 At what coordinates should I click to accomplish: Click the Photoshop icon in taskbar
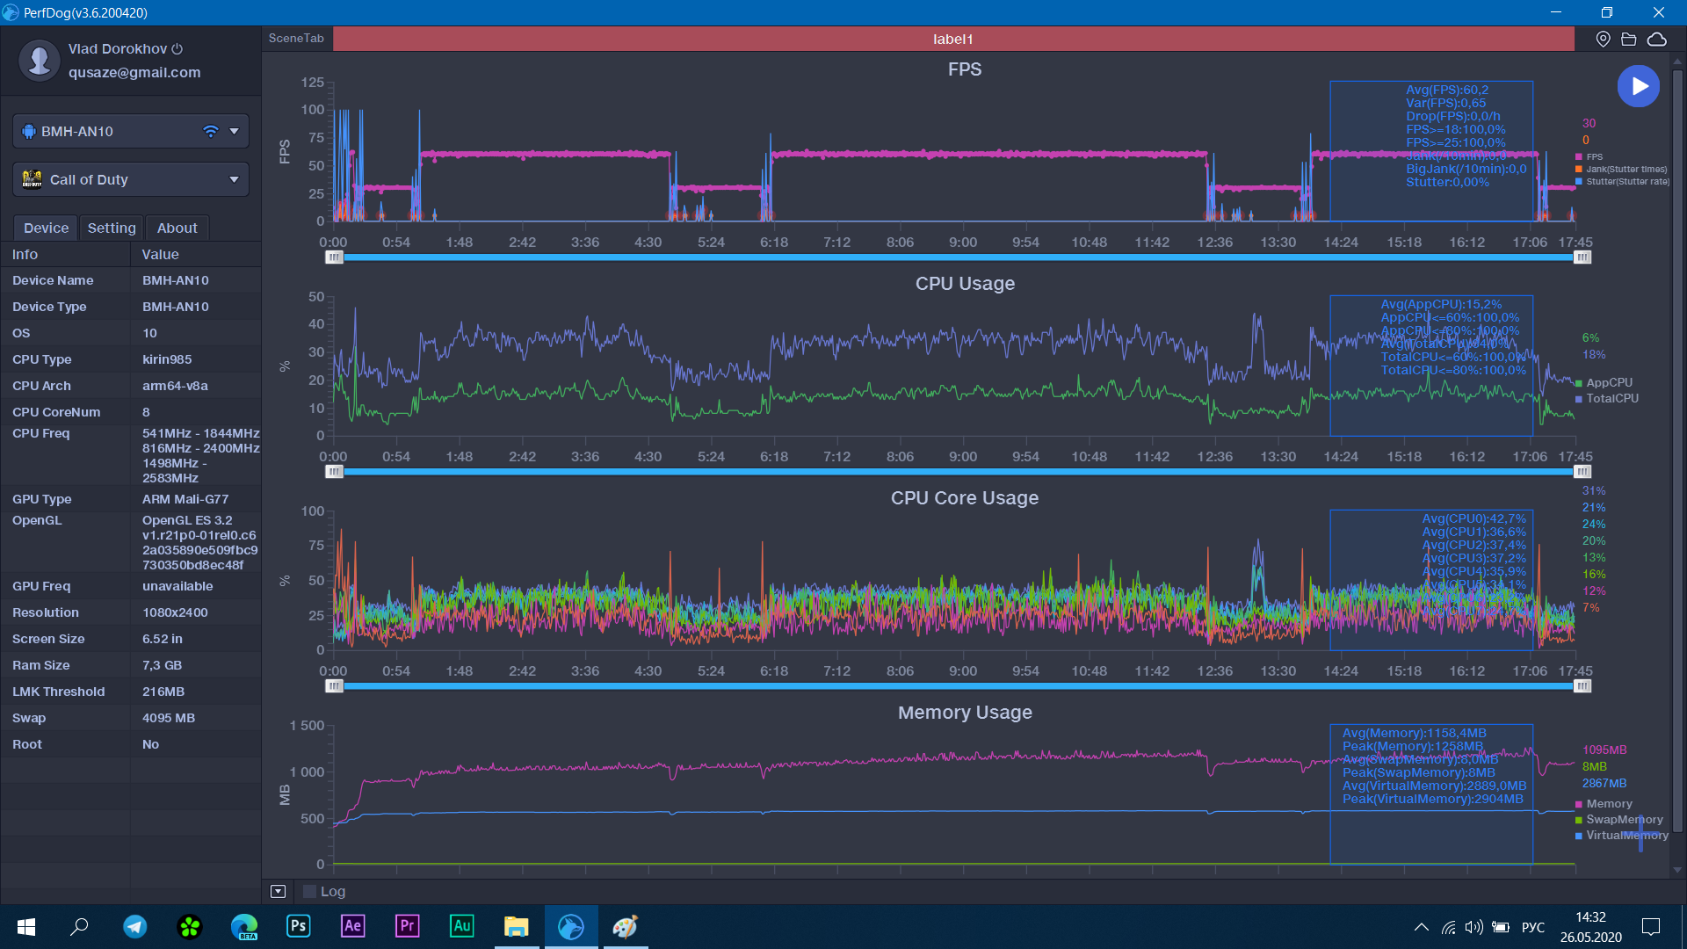click(299, 926)
